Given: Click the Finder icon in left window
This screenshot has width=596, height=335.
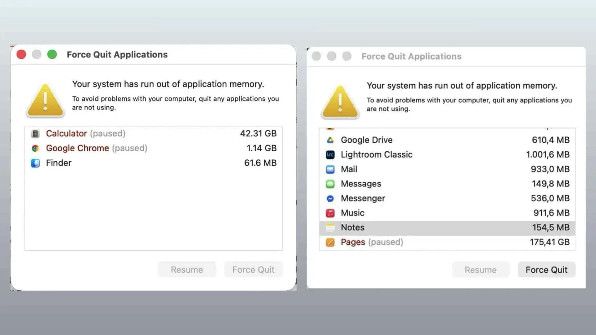Looking at the screenshot, I should (35, 163).
